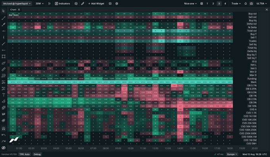Click the Wed 12 Aug clock text
Screen dimensions: 270x157
coord(255,154)
